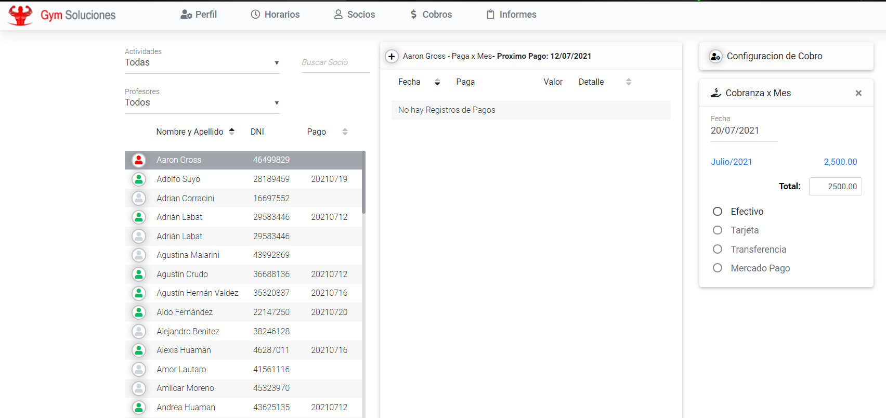Choose Mercado Pago radio option
The image size is (886, 418).
coord(718,268)
